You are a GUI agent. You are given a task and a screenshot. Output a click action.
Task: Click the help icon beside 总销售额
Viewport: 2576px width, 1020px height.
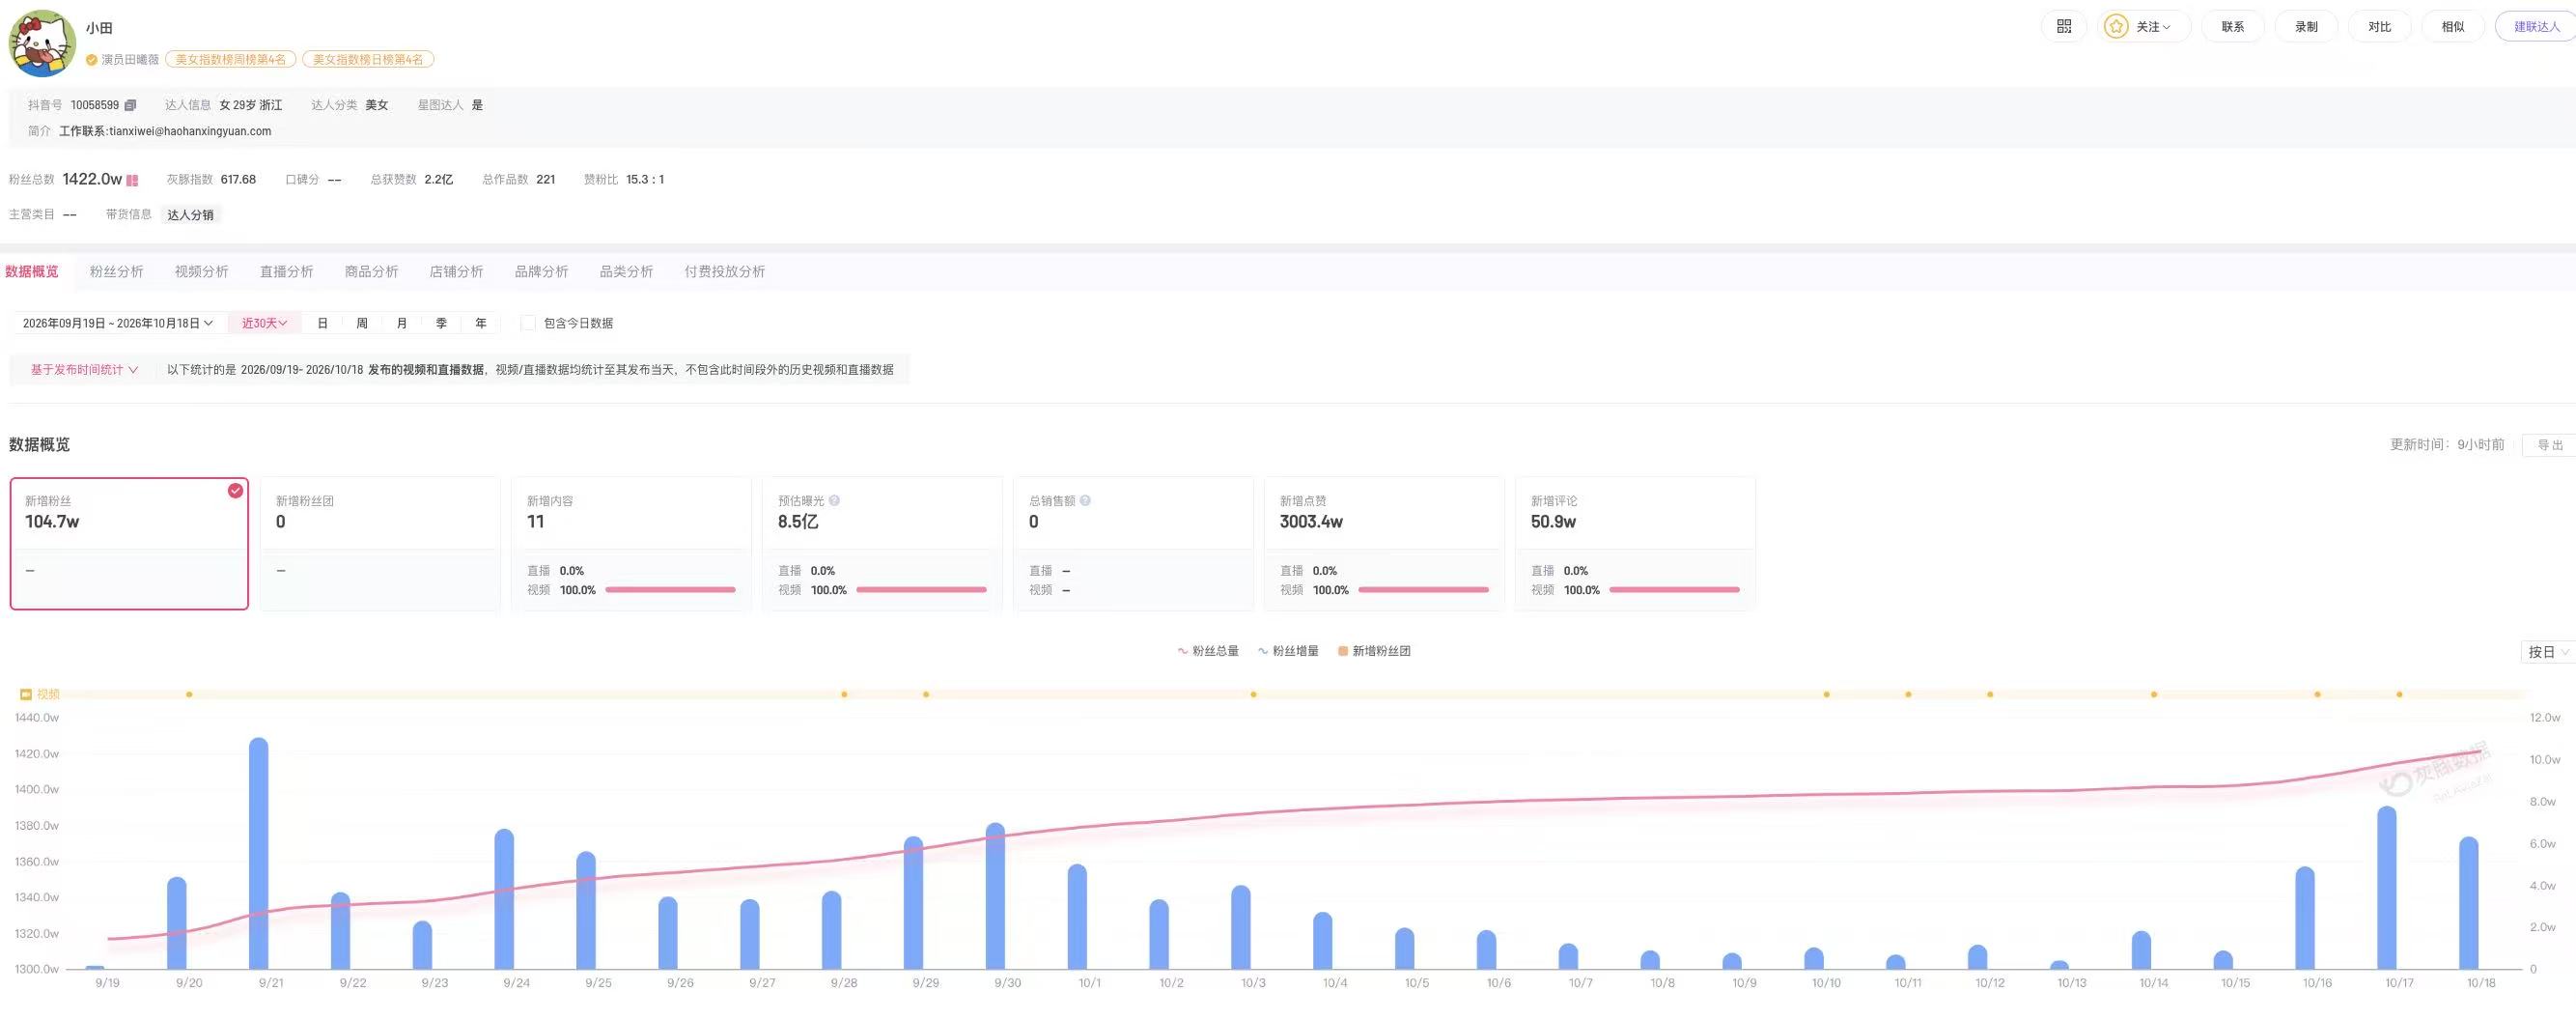(1085, 501)
